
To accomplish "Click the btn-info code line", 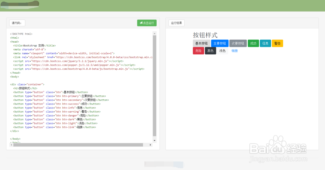I will [55, 108].
